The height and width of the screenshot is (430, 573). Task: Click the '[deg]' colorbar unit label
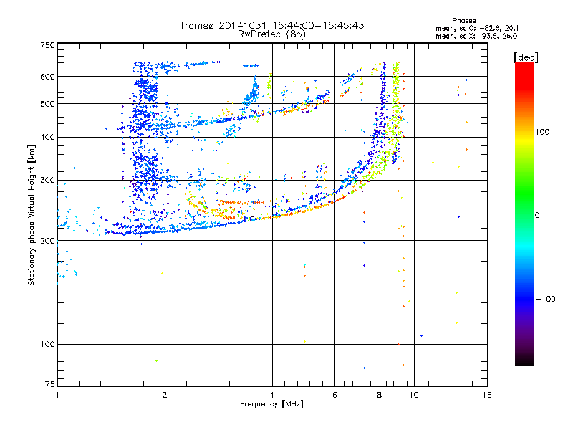click(526, 57)
